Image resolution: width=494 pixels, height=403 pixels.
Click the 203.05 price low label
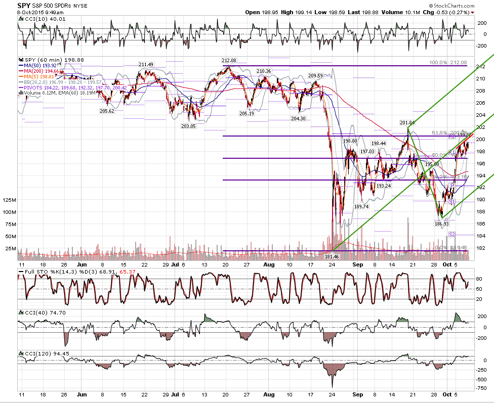tap(188, 126)
